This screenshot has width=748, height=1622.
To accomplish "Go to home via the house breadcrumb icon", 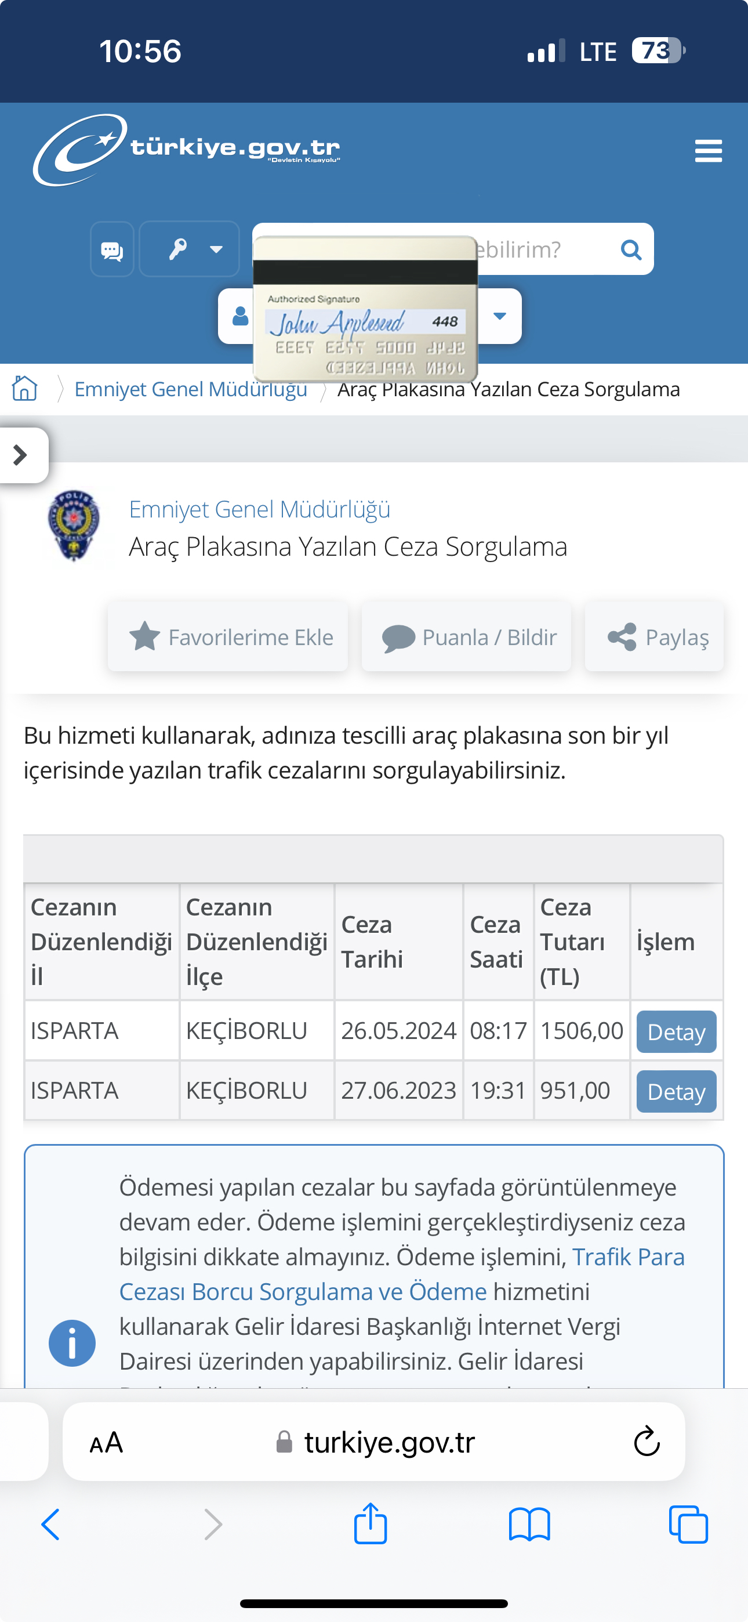I will pos(24,389).
